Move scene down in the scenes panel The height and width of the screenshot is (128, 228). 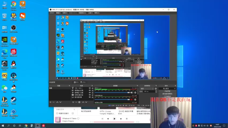pos(60,102)
